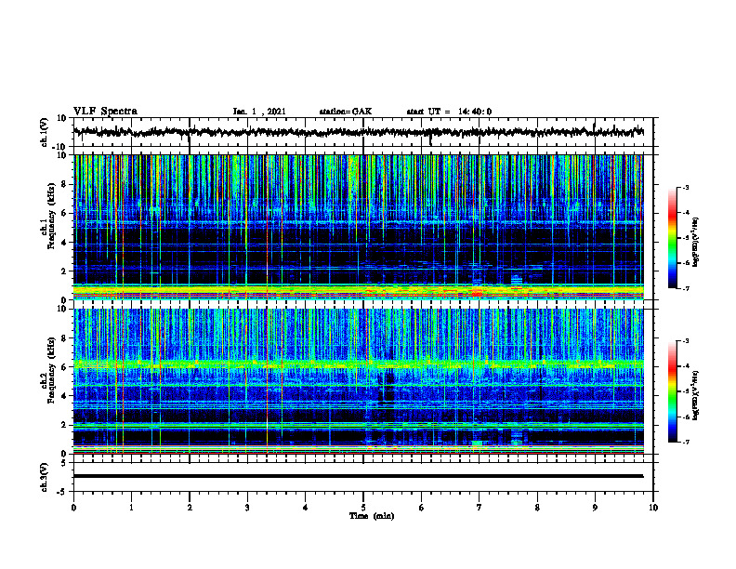Click the "station=GAK" header label

click(x=346, y=112)
